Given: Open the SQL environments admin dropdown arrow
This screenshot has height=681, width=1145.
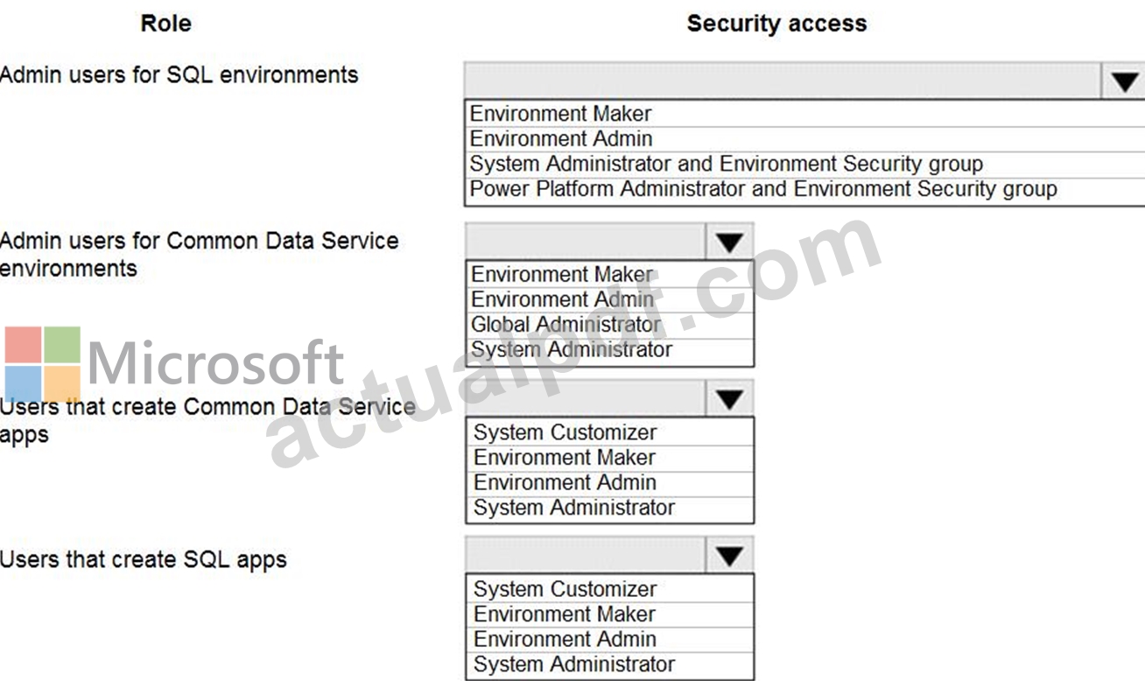Looking at the screenshot, I should coord(1124,81).
